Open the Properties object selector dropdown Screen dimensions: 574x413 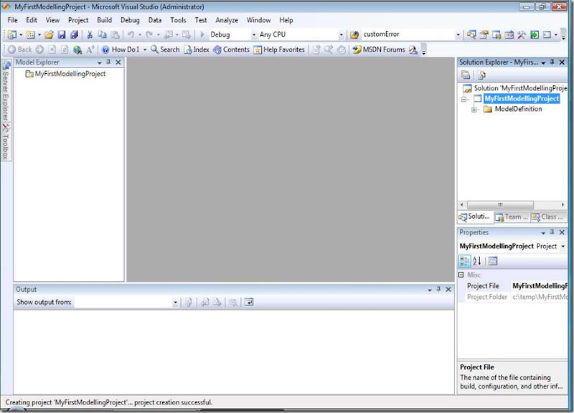pos(563,246)
